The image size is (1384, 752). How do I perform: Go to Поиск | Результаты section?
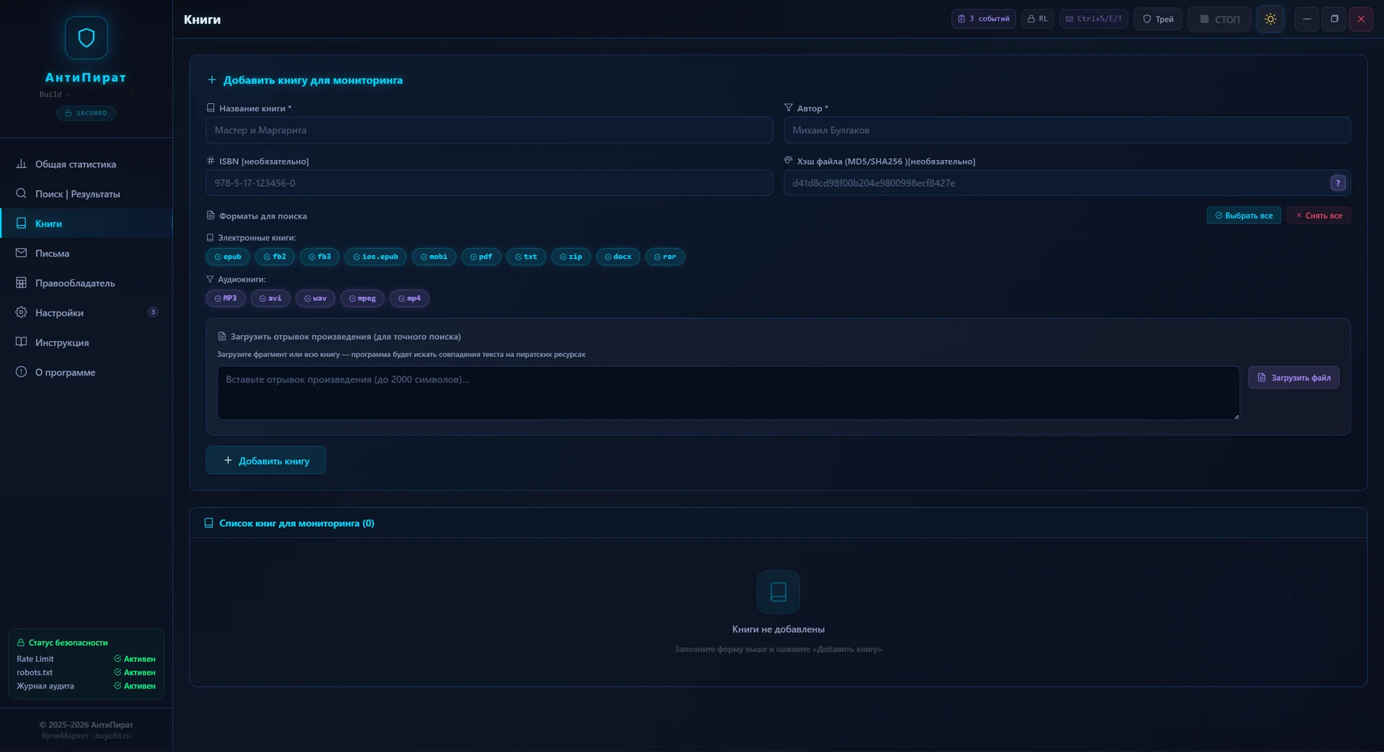86,194
